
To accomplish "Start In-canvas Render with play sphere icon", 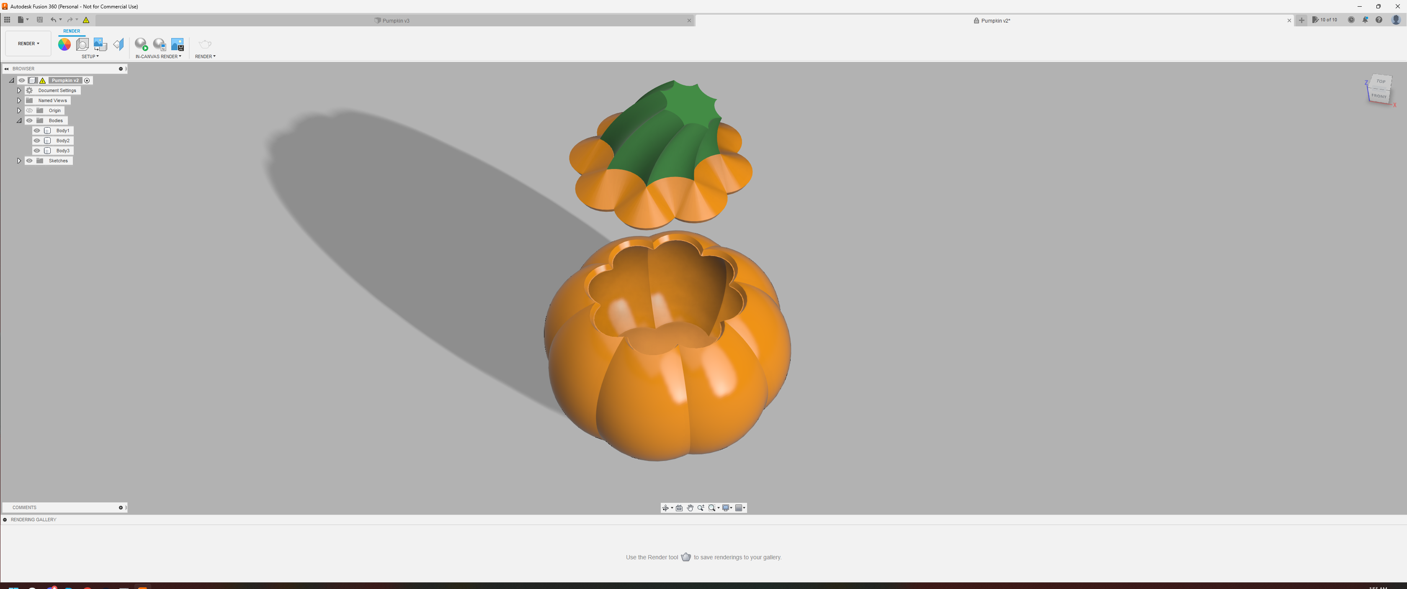I will pyautogui.click(x=142, y=44).
